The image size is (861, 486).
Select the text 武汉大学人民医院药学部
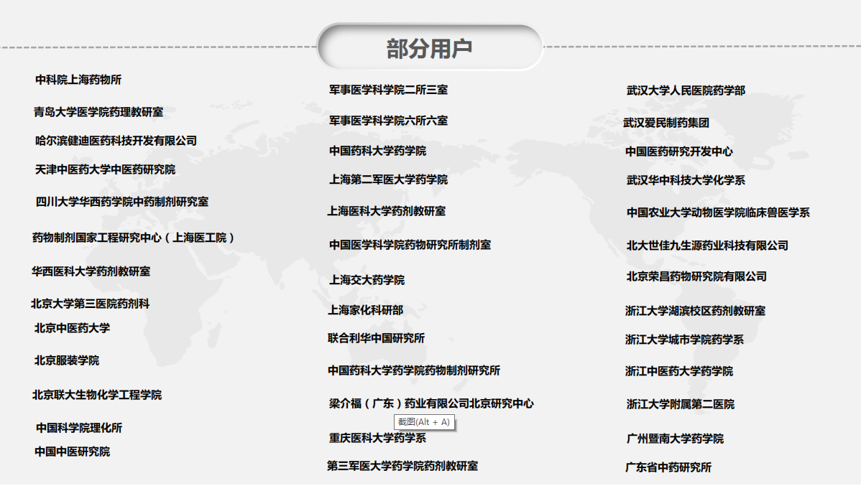686,90
